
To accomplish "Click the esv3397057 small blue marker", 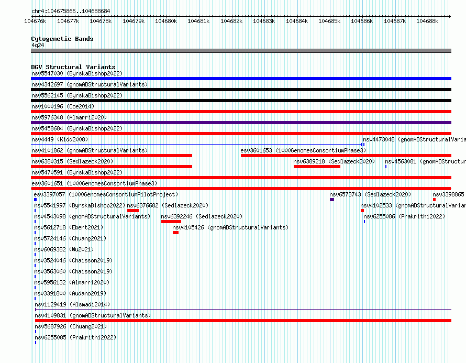I will 36,200.
